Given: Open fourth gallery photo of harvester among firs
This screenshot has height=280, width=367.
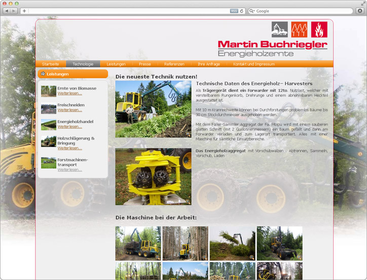Looking at the screenshot, I should pyautogui.click(x=280, y=244).
